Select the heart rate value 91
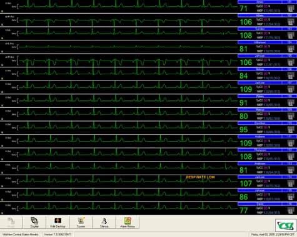The image size is (297, 237). click(x=243, y=103)
